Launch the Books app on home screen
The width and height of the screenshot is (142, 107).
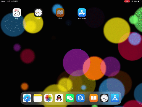click(x=60, y=12)
